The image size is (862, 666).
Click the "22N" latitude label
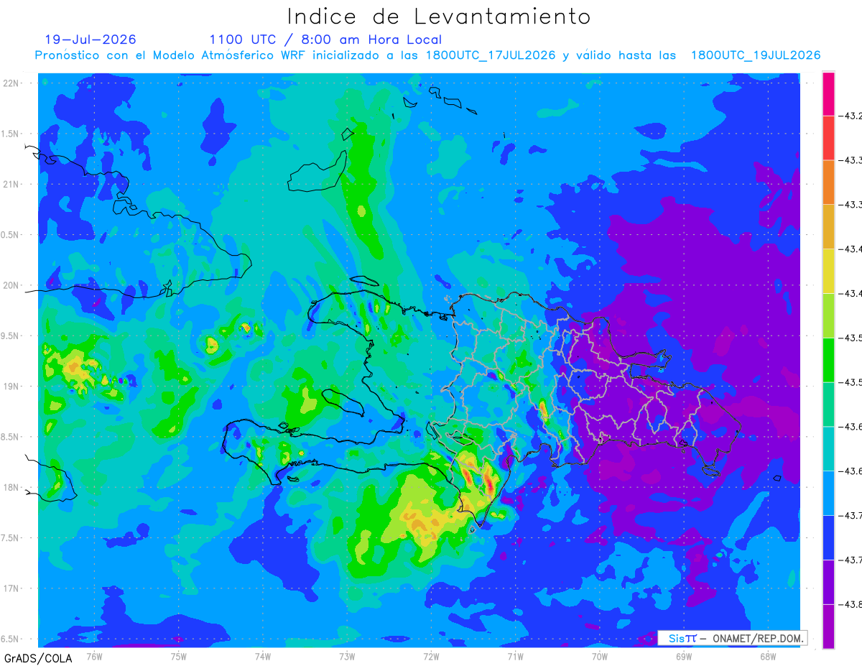tap(11, 83)
